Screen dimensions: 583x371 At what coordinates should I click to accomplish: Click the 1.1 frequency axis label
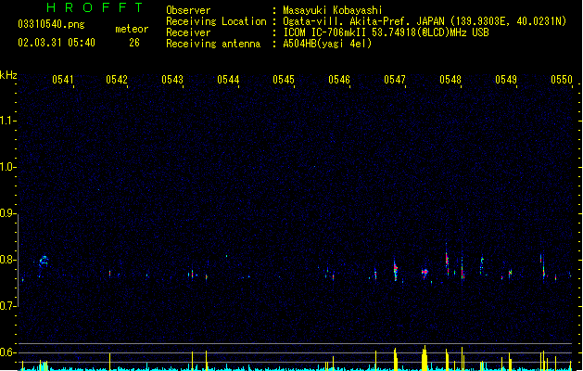coord(7,121)
